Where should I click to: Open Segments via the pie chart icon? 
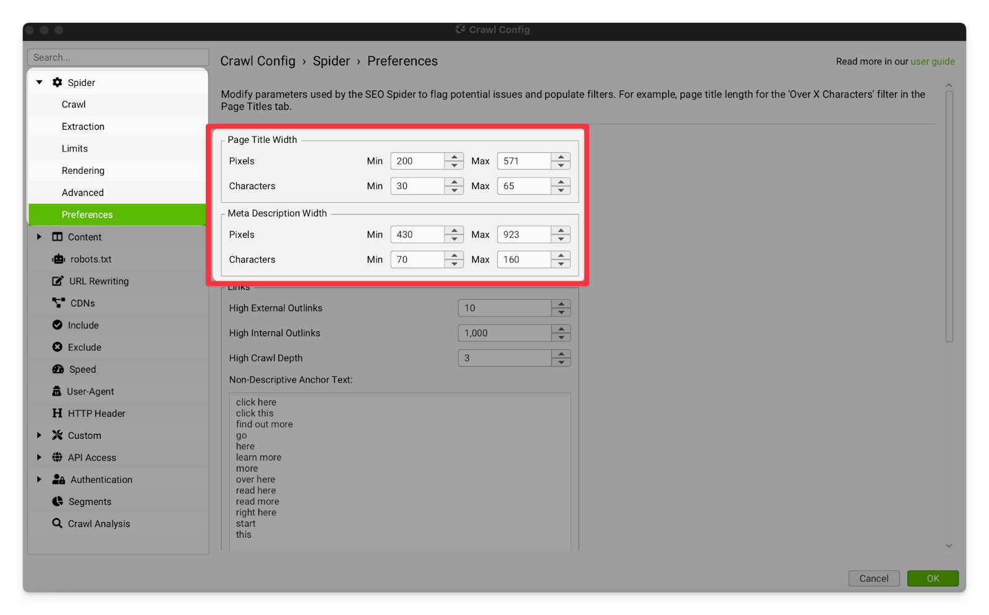click(x=57, y=501)
